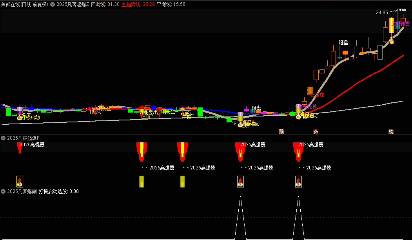Click the flame marker above the third ~~2025高爆器 label
412x240 pixels.
tap(240, 152)
